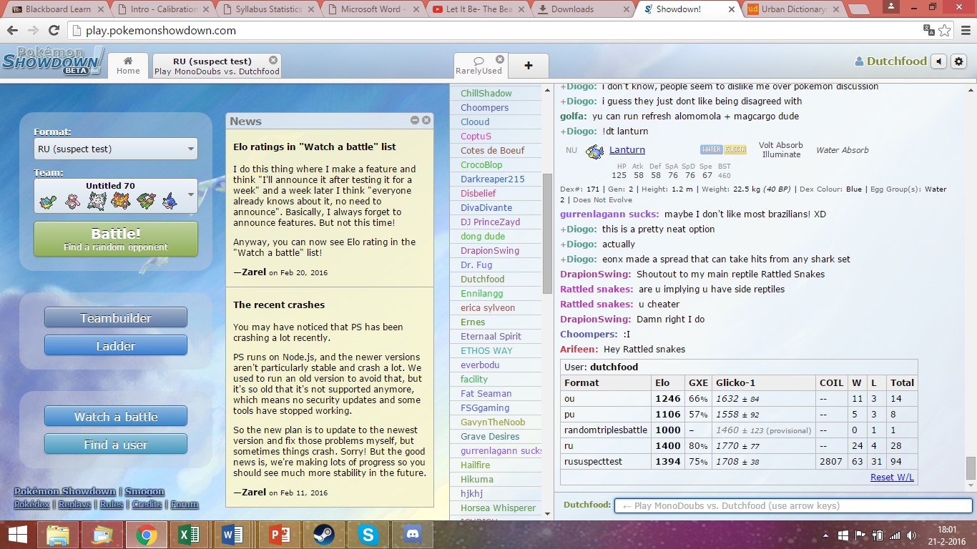This screenshot has width=977, height=549.
Task: Minimize the News panel
Action: [415, 121]
